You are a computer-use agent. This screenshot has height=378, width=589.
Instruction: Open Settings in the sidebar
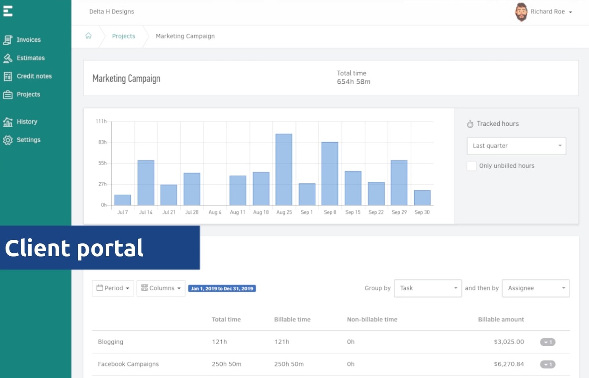tap(29, 140)
